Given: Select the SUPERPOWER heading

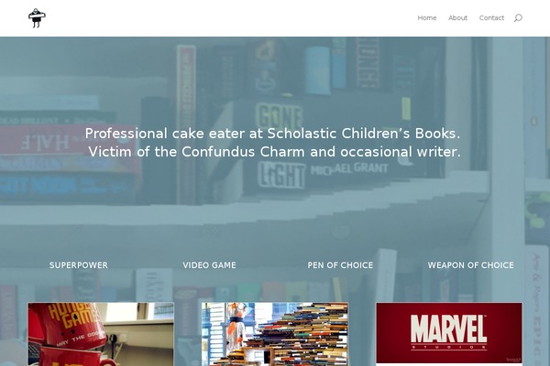Looking at the screenshot, I should pyautogui.click(x=79, y=265).
